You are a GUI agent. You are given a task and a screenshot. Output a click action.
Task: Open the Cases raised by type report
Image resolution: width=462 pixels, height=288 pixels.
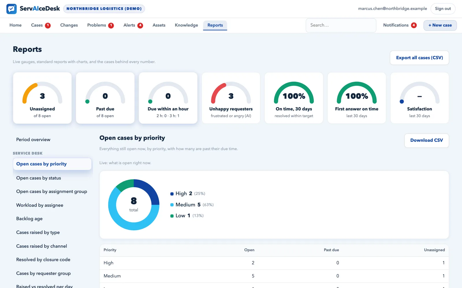52,232
